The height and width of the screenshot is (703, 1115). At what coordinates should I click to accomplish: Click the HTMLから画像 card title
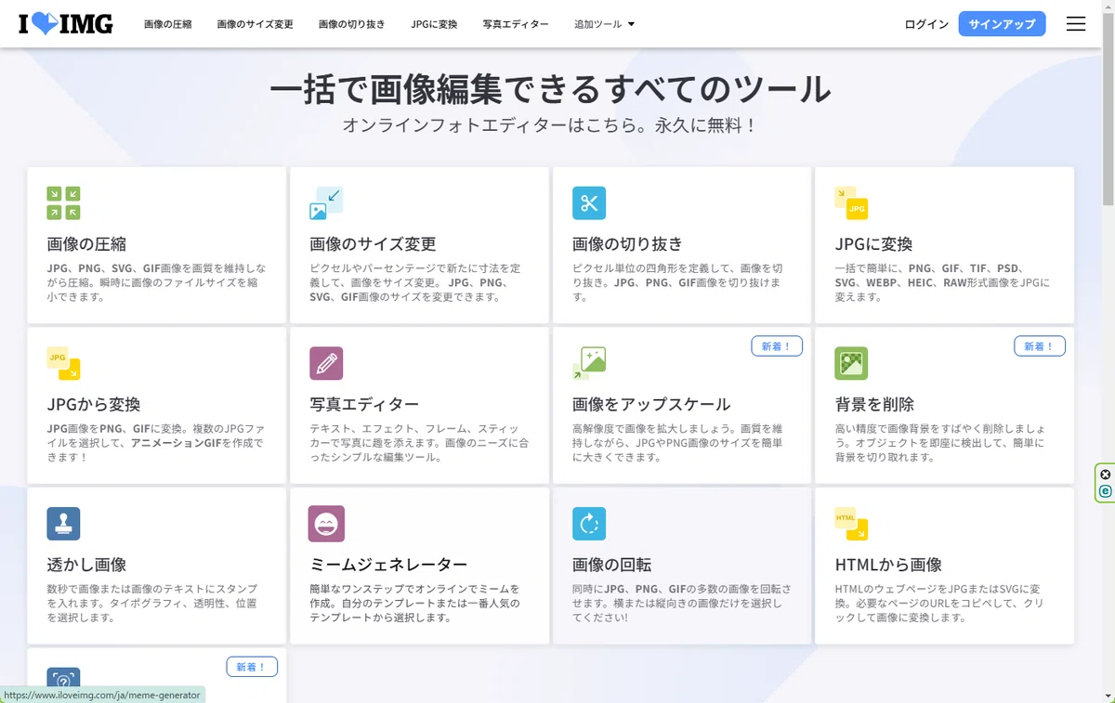[888, 565]
